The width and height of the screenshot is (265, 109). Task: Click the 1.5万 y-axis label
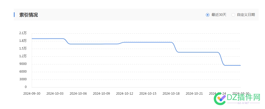coord(23,48)
